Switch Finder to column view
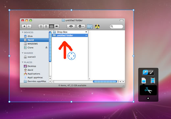Image resolution: width=171 pixels, height=119 pixels. [51, 26]
